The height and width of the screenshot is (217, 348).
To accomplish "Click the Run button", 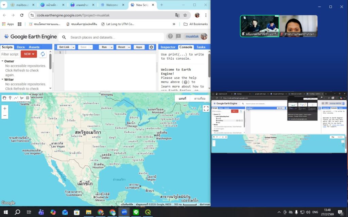I will click(104, 47).
